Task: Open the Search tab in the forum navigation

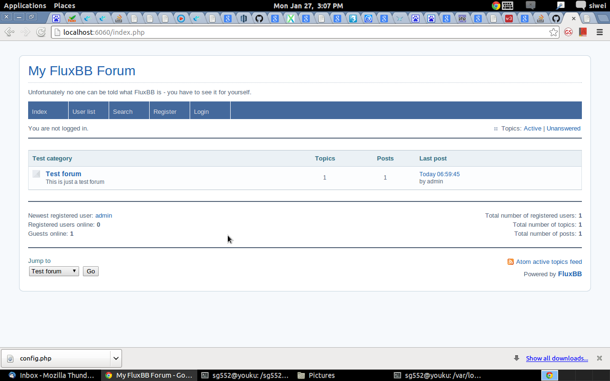Action: (122, 111)
